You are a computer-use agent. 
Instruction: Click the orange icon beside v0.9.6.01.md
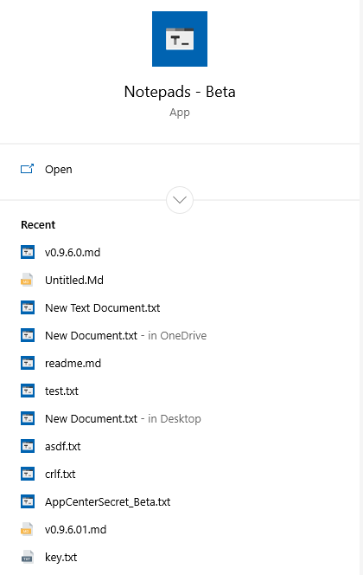pos(27,529)
